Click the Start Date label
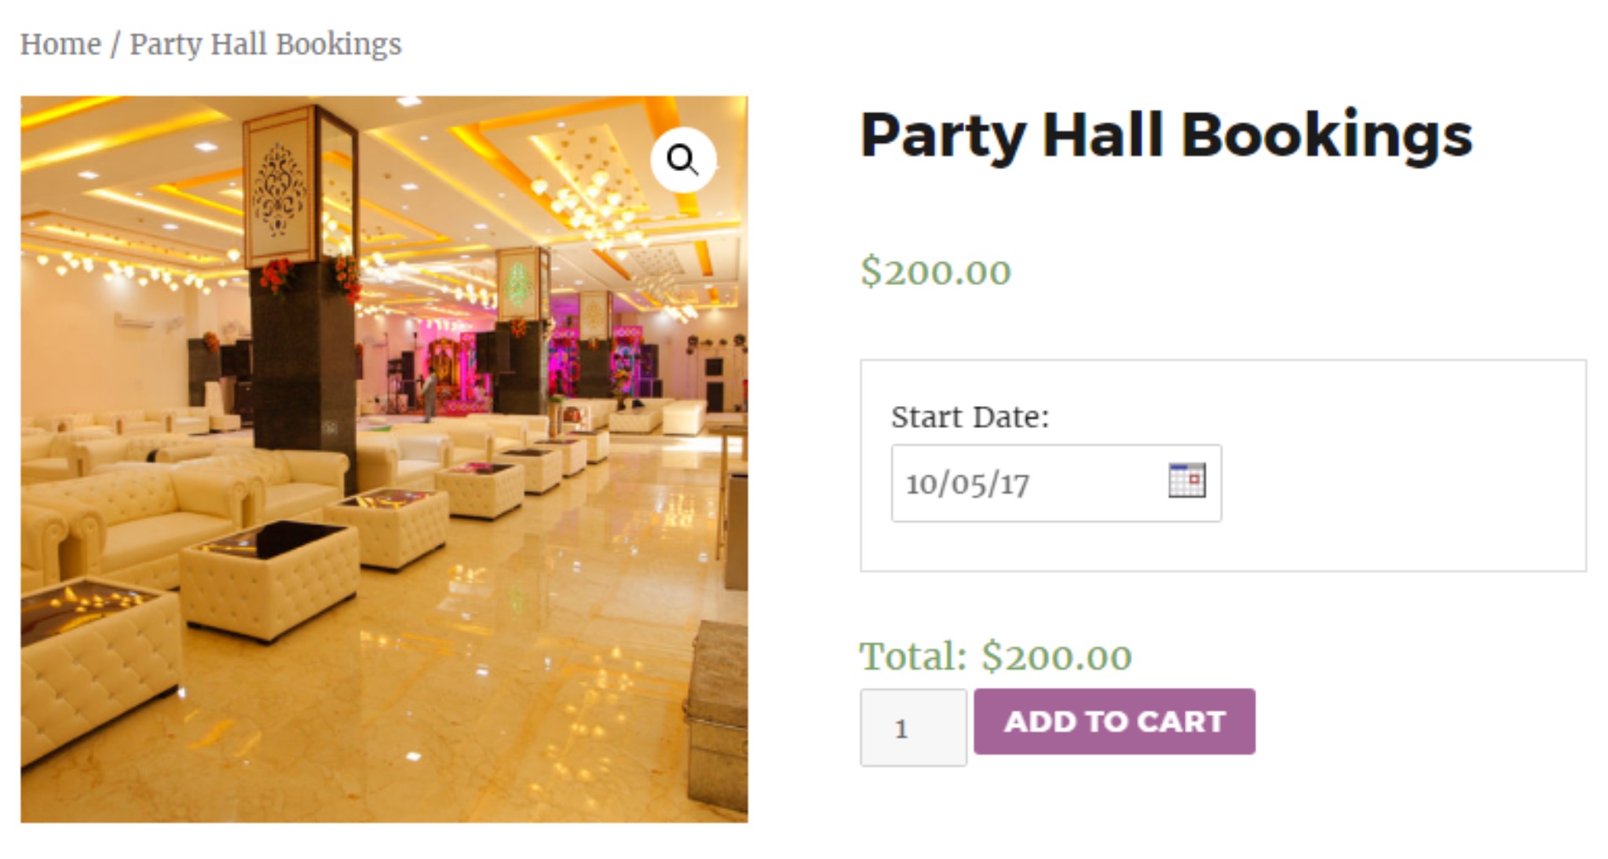This screenshot has height=859, width=1608. coord(970,417)
